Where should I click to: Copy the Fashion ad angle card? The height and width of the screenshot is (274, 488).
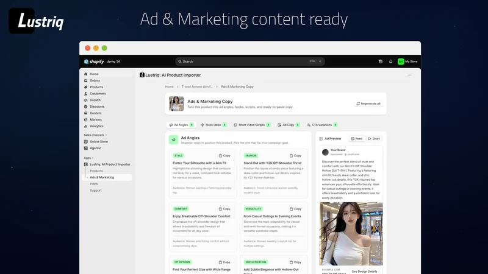(x=295, y=156)
